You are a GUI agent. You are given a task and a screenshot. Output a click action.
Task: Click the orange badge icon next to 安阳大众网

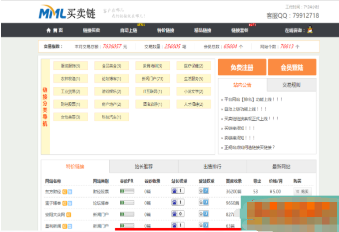point(69,214)
